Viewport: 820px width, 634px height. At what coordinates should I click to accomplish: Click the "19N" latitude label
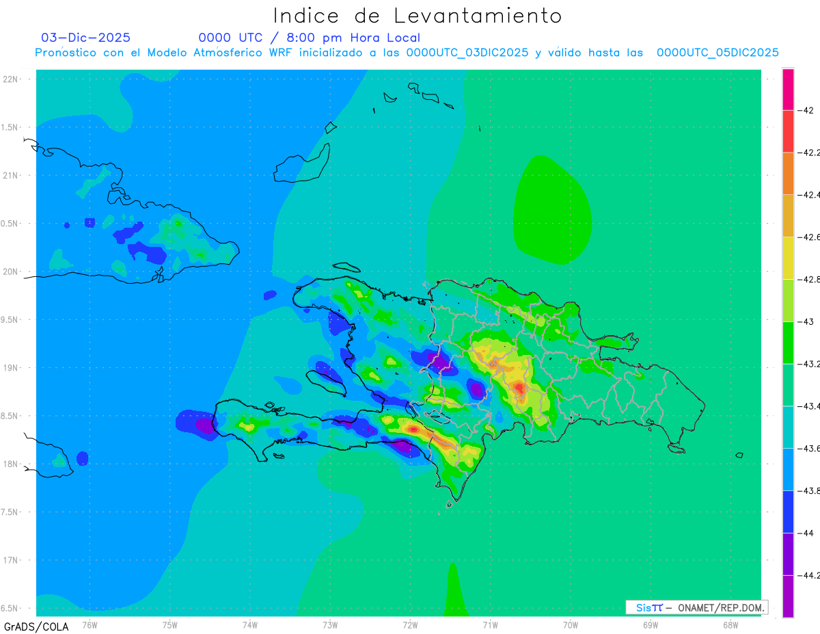tap(10, 368)
